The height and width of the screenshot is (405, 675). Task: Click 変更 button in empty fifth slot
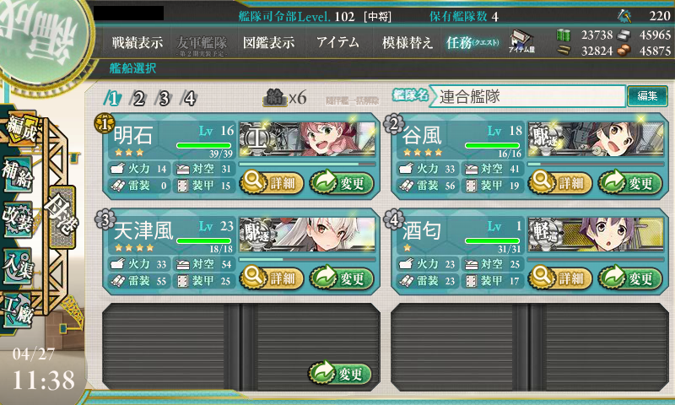point(340,373)
